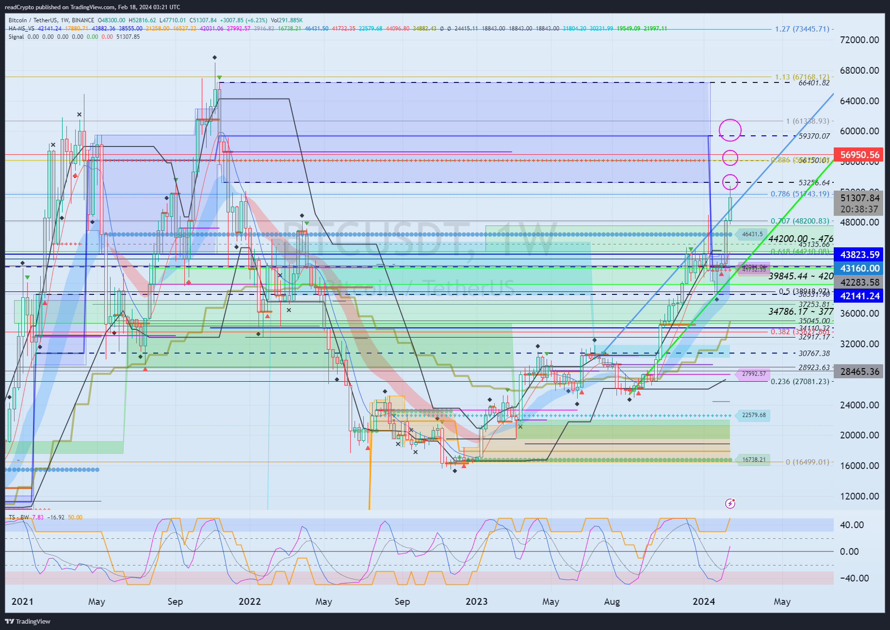
Task: Click the 2022 label on time axis
Action: coord(250,601)
